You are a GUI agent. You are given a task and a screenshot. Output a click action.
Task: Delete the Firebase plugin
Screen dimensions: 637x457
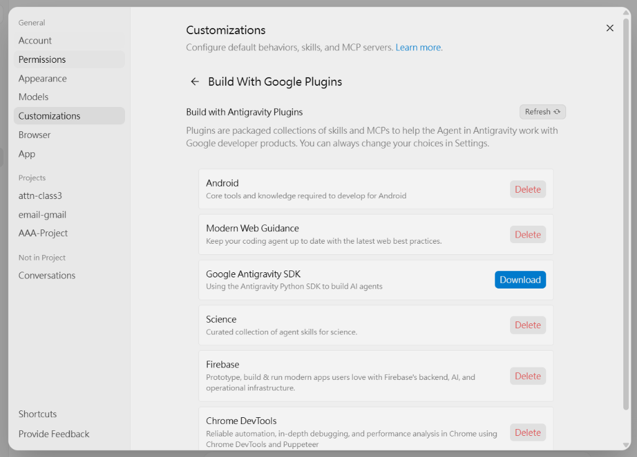528,376
